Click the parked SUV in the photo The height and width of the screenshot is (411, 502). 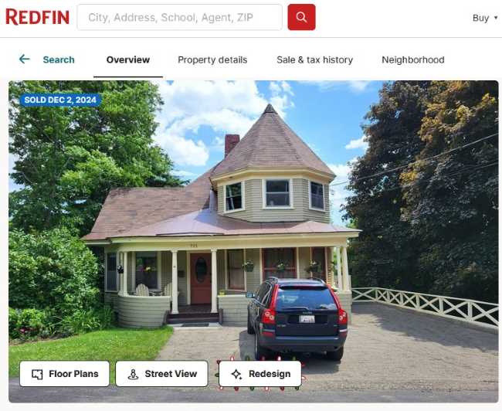297,319
